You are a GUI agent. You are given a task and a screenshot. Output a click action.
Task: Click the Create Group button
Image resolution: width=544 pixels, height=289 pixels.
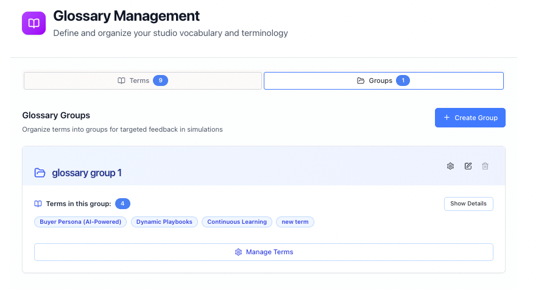click(470, 118)
